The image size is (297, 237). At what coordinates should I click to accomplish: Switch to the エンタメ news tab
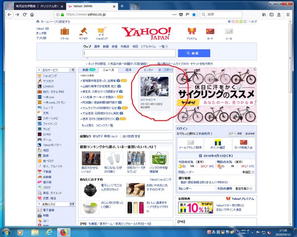[x=148, y=70]
